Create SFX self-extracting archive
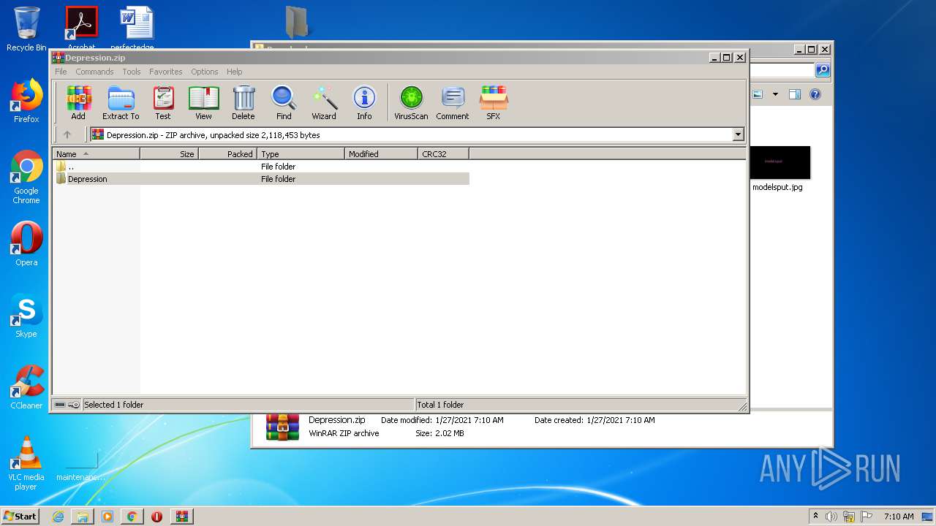Image resolution: width=936 pixels, height=526 pixels. click(494, 102)
